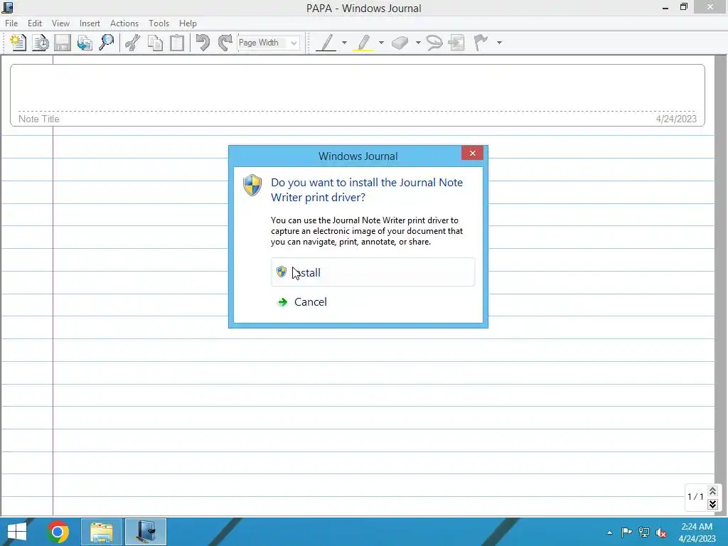728x546 pixels.
Task: Click the network tray icon
Action: point(644,532)
